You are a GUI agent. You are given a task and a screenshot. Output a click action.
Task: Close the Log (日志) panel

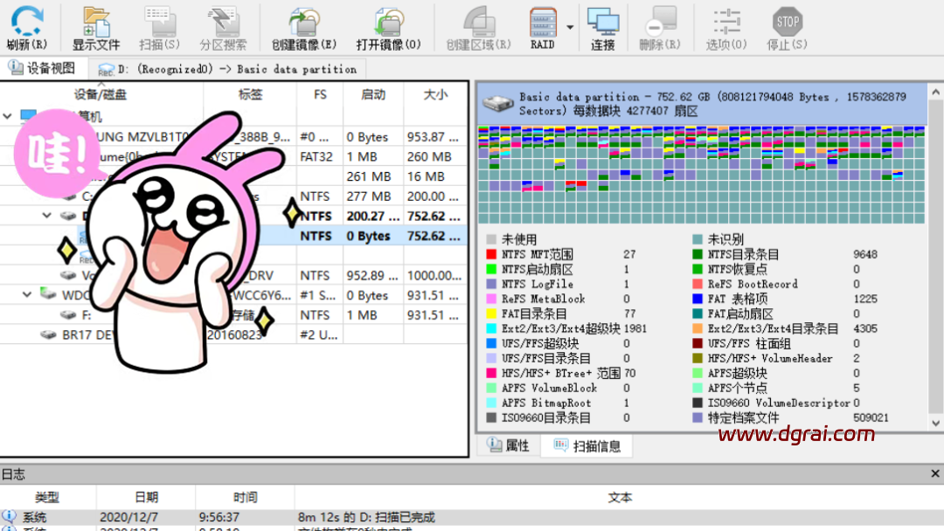[x=933, y=472]
